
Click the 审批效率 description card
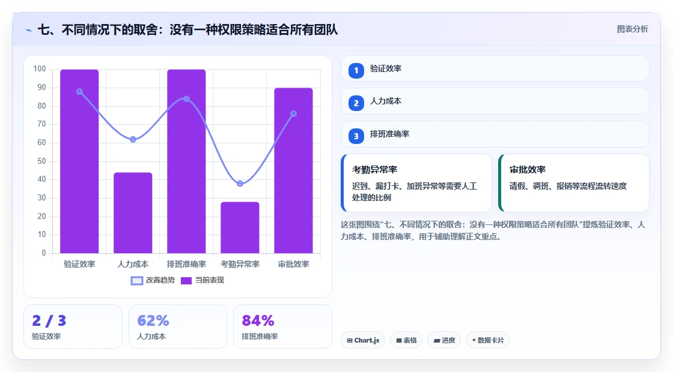coord(574,183)
